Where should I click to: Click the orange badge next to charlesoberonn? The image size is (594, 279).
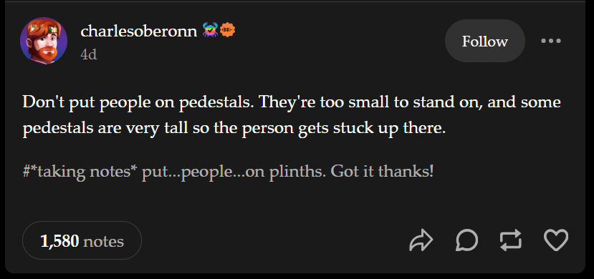click(228, 30)
